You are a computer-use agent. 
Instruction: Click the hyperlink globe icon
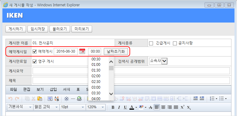point(79,99)
